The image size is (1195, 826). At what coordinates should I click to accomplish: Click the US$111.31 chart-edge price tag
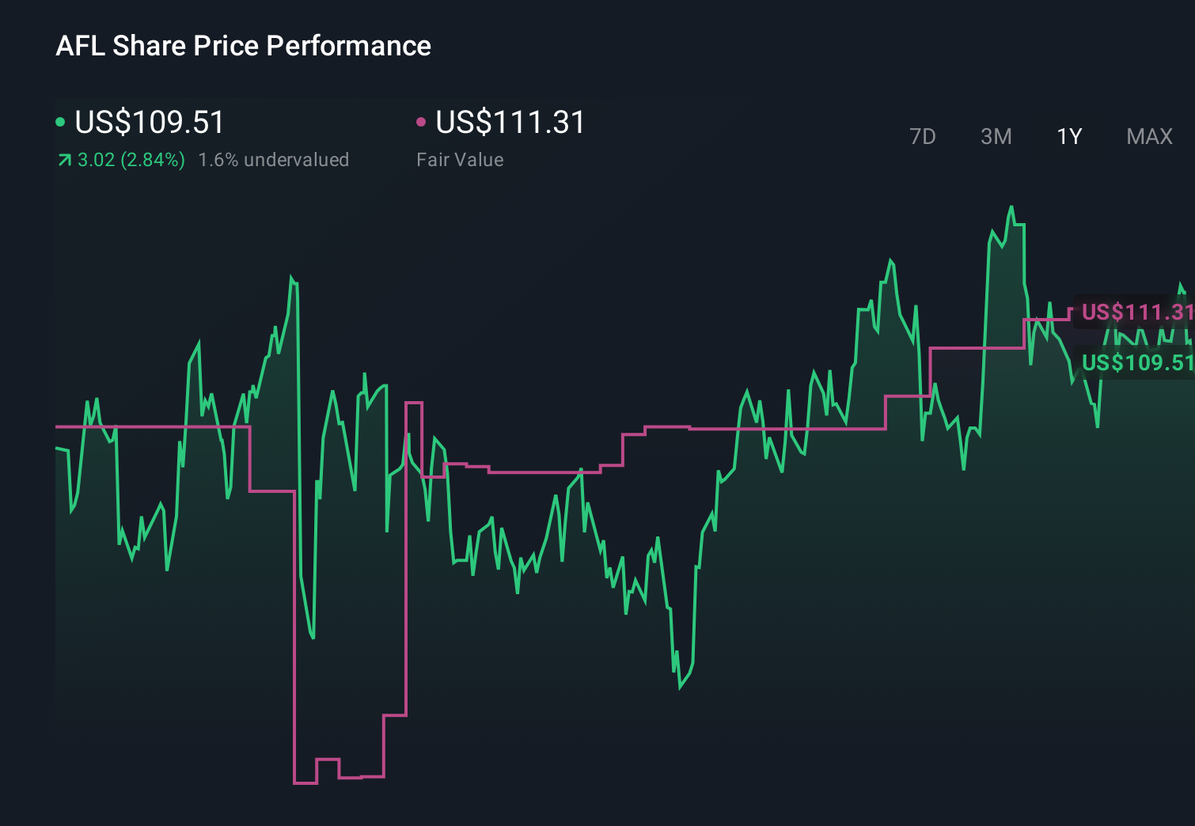1136,313
